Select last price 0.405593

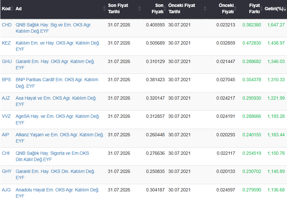[155, 25]
